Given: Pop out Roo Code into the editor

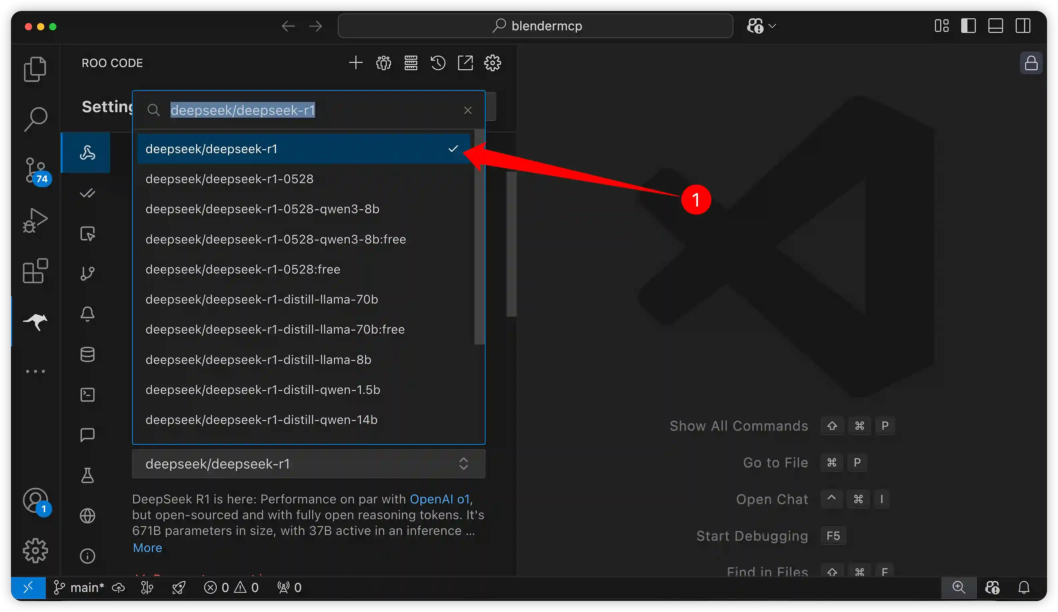Looking at the screenshot, I should coord(466,63).
